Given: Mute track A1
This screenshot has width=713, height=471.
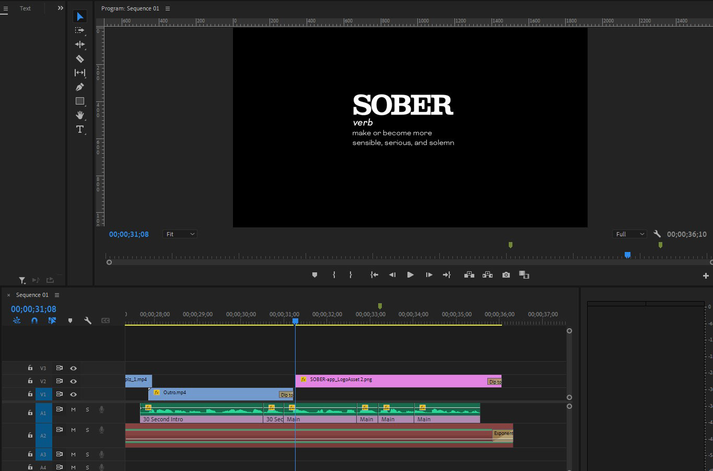Looking at the screenshot, I should [73, 409].
